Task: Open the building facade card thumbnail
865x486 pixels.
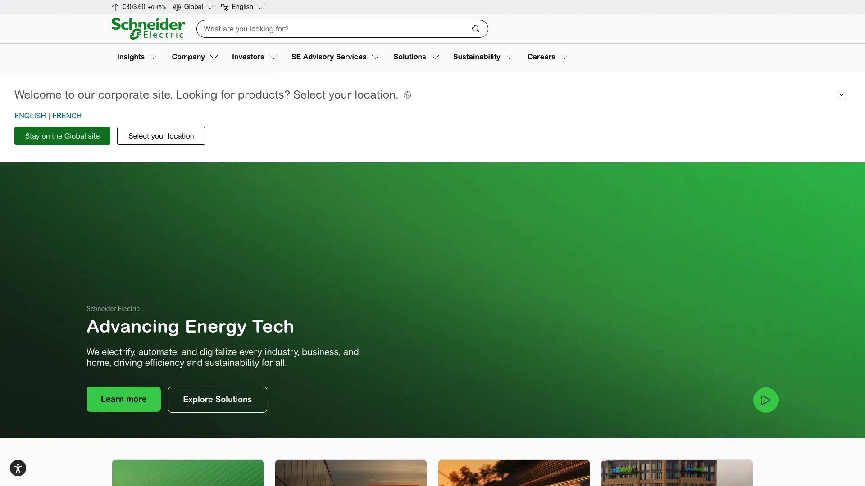Action: click(x=351, y=473)
